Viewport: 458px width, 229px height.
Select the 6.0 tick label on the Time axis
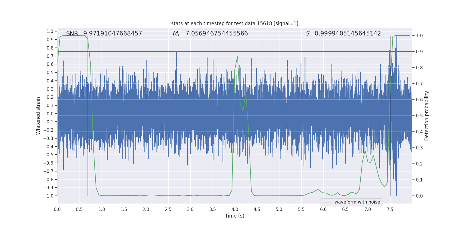(x=323, y=209)
